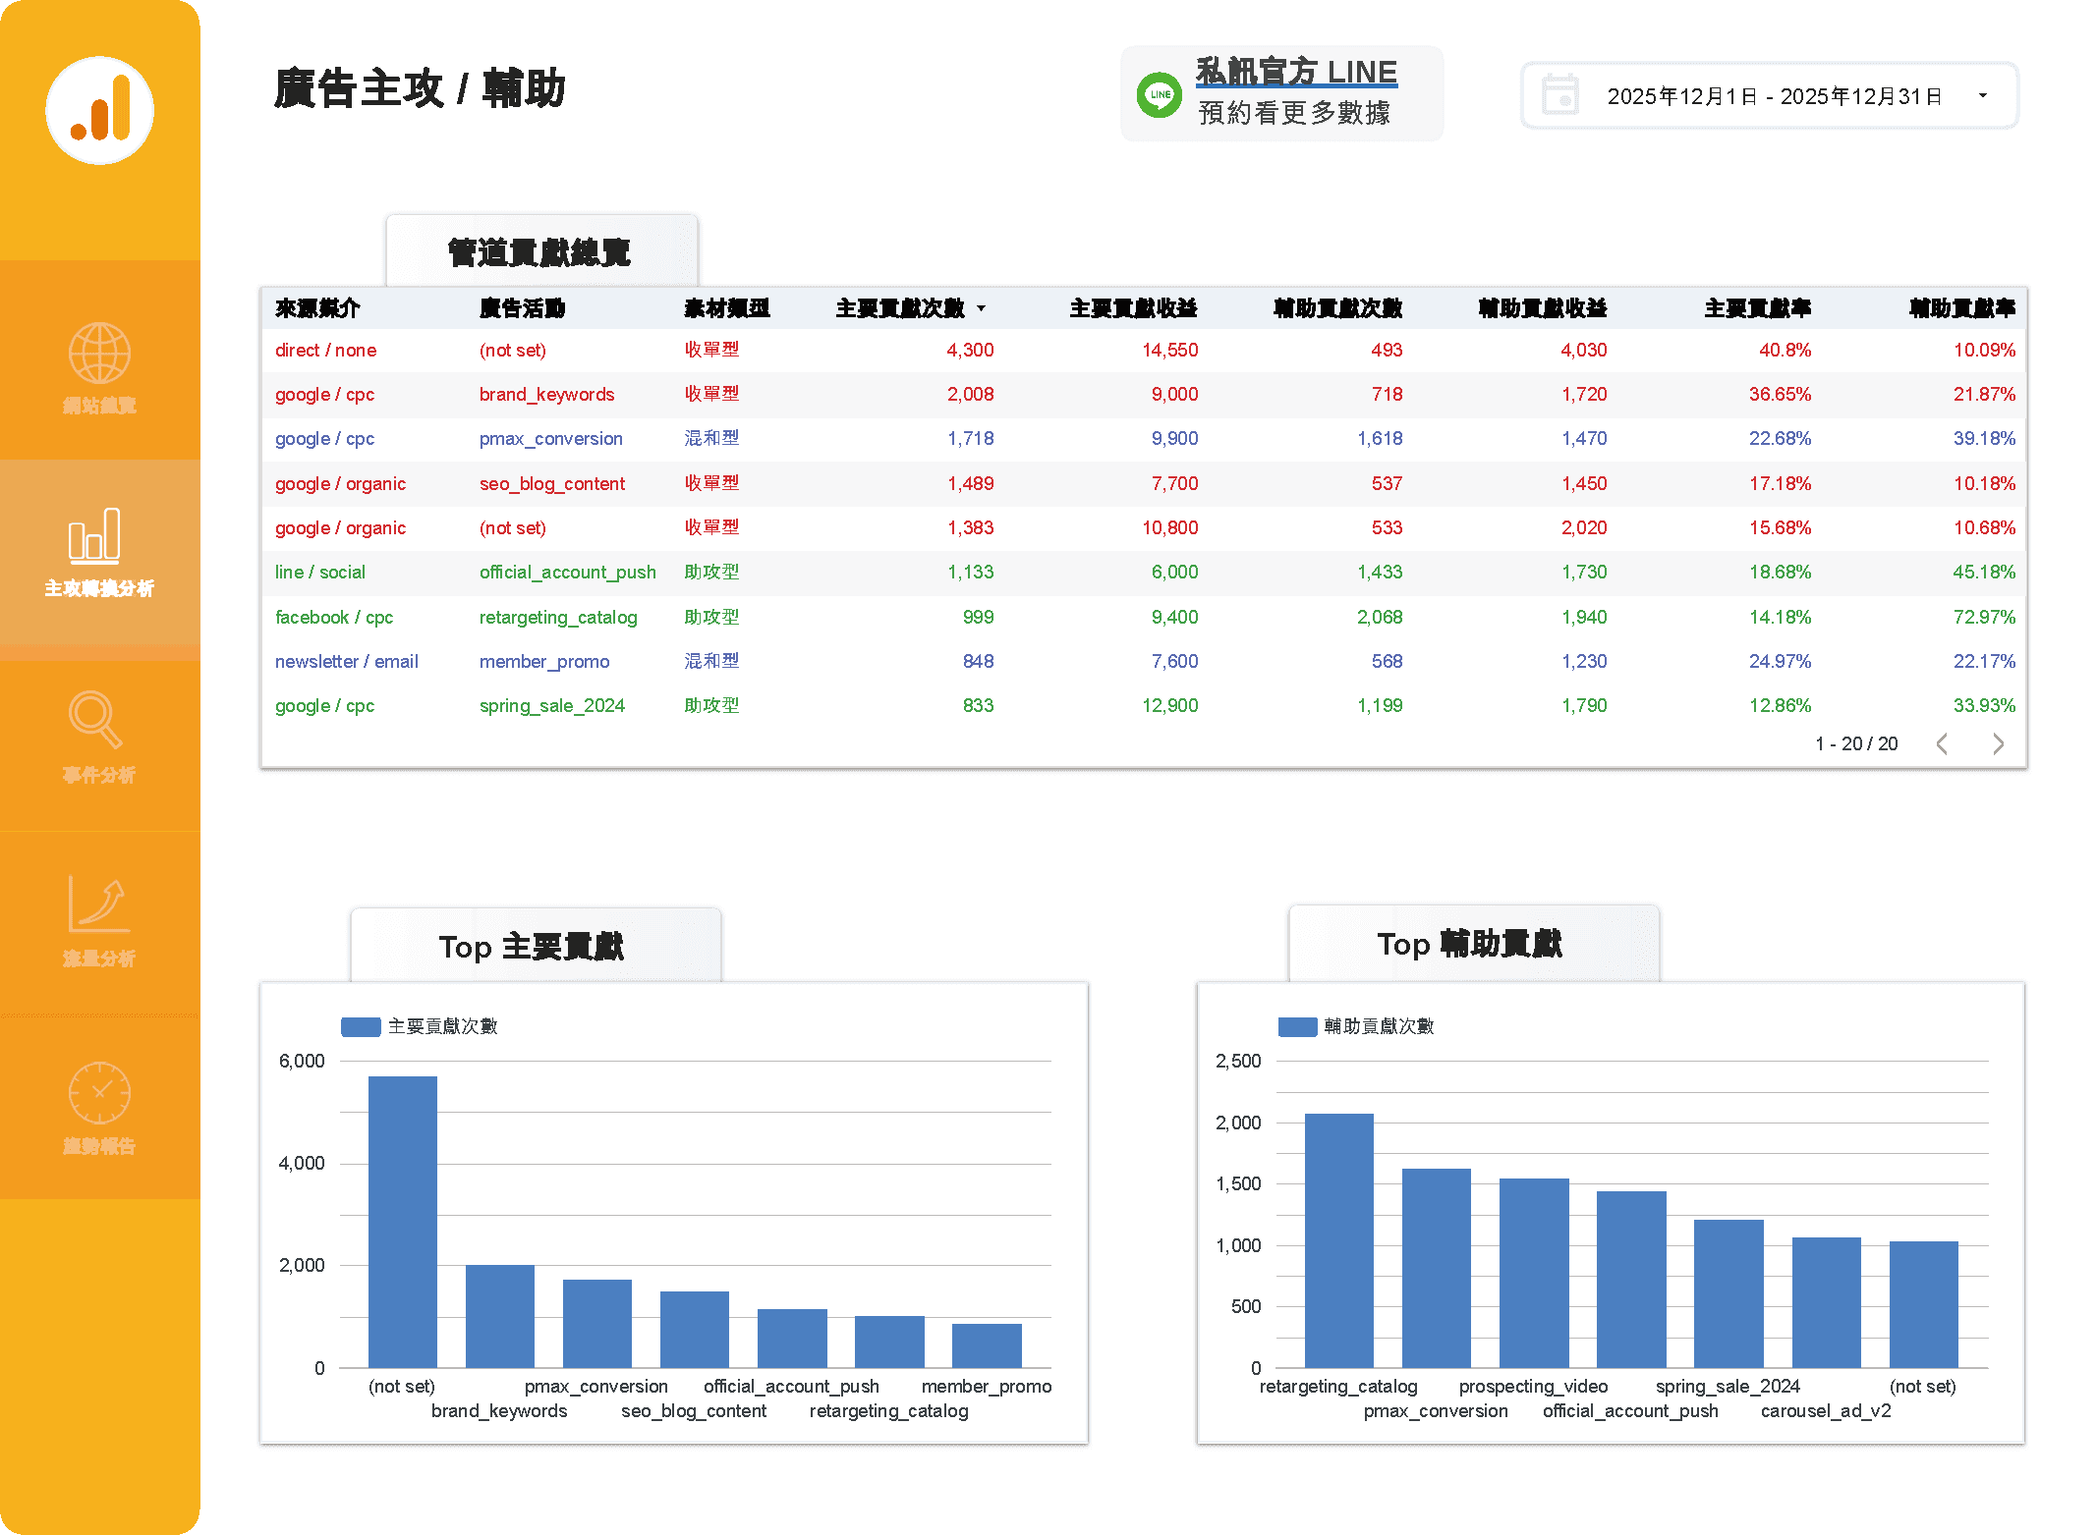Go to previous table page chevron
The width and height of the screenshot is (2097, 1535).
click(x=1942, y=743)
